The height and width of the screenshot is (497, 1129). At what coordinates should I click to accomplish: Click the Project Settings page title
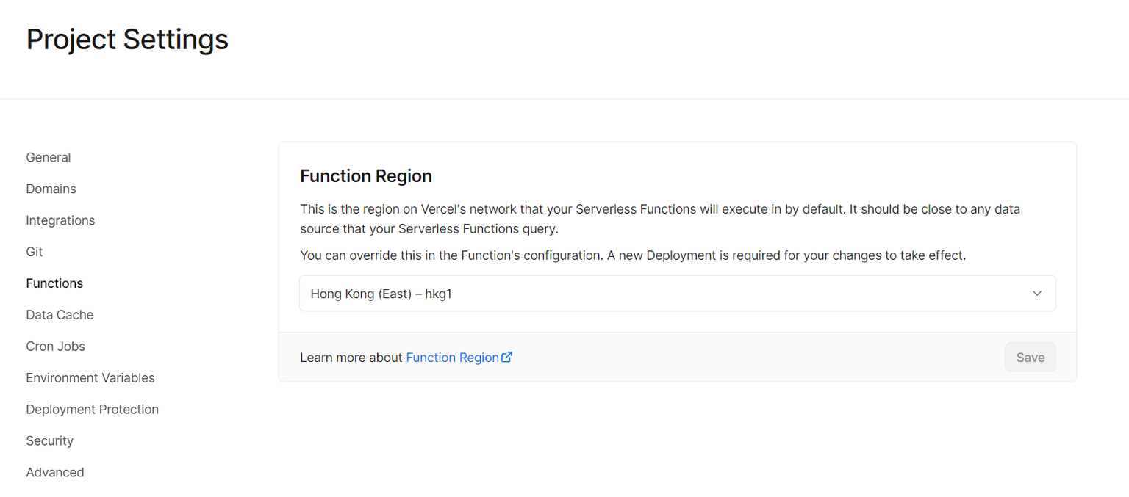[x=127, y=40]
